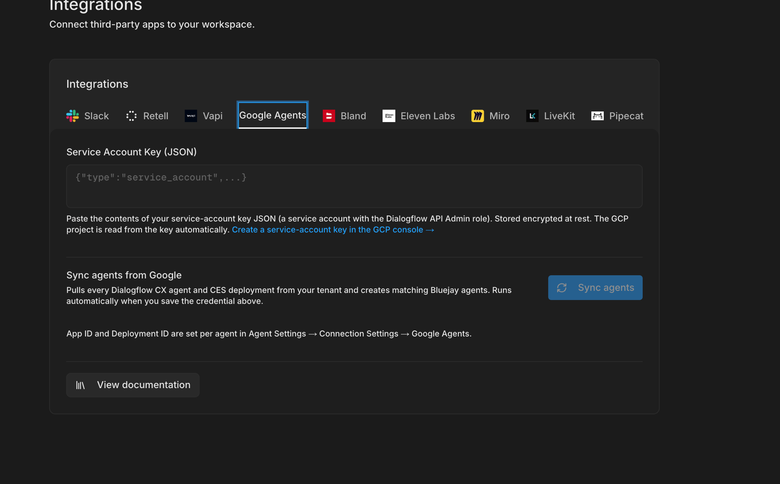Click the 'Integrations' card heading above tabs
The height and width of the screenshot is (484, 780).
coord(97,84)
